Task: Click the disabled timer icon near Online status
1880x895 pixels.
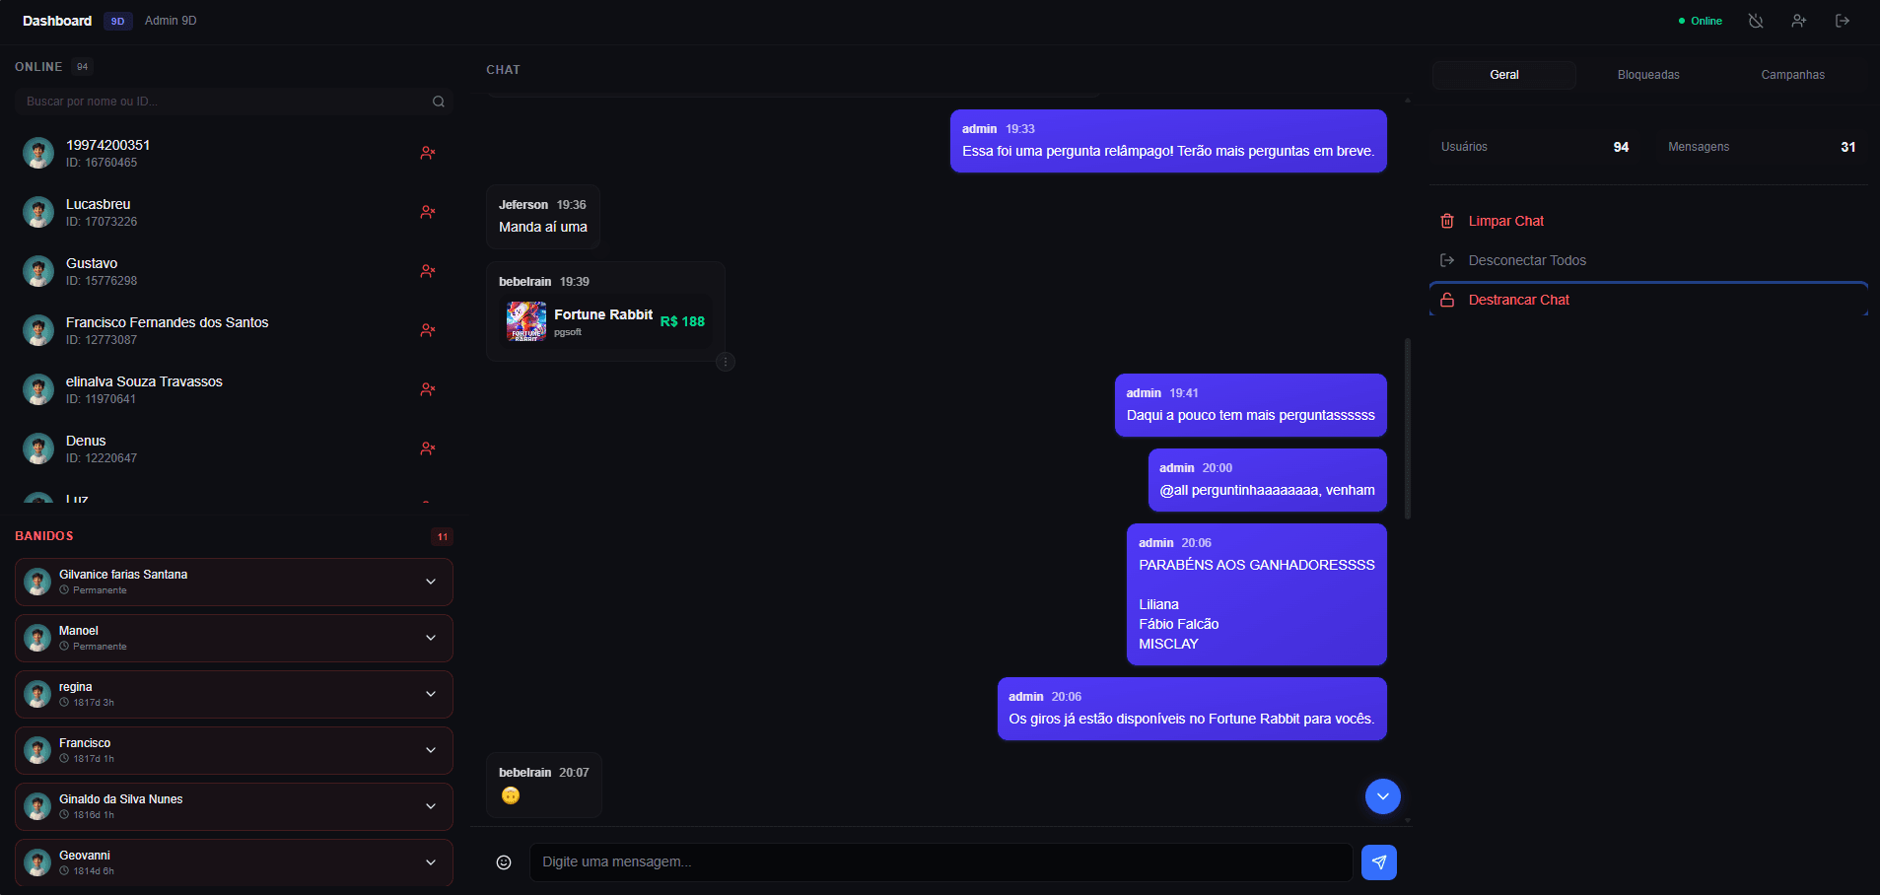Action: [1755, 20]
